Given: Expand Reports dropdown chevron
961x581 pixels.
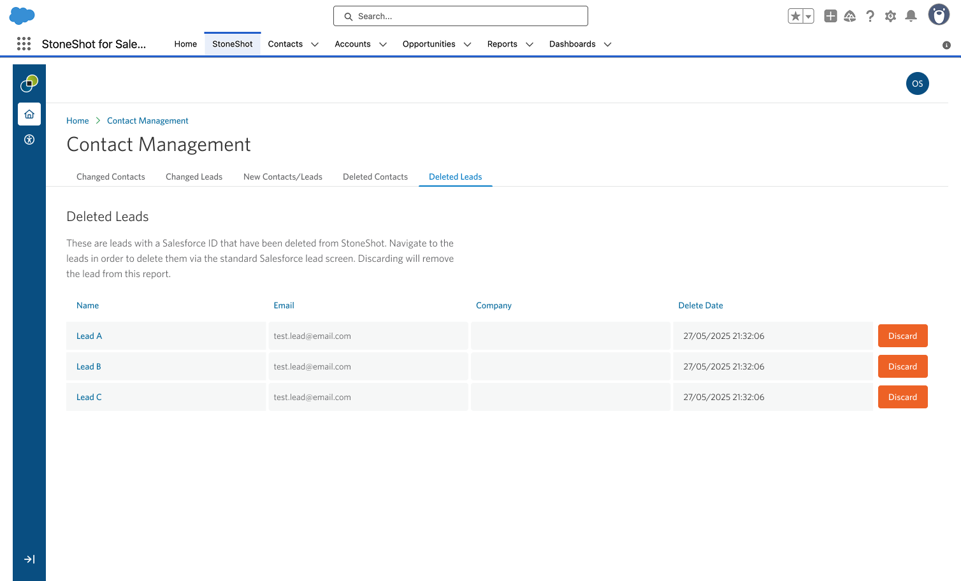Looking at the screenshot, I should click(x=530, y=44).
